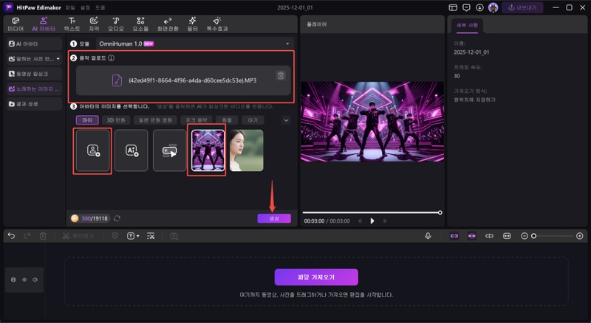Screen dimensions: 591x323
Task: Mute the timeline track audio
Action: point(35,279)
